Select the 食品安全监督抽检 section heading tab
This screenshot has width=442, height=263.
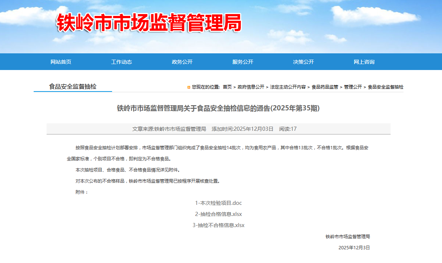click(x=73, y=86)
